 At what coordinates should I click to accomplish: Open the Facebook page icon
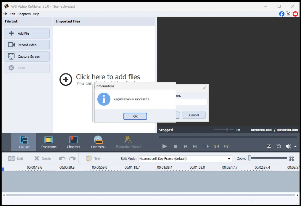click(x=281, y=14)
